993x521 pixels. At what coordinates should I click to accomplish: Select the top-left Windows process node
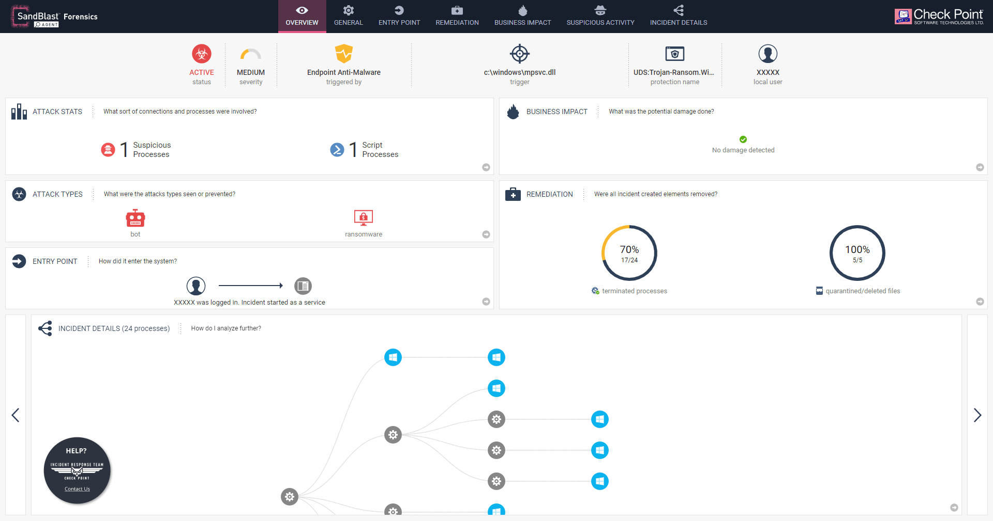393,357
